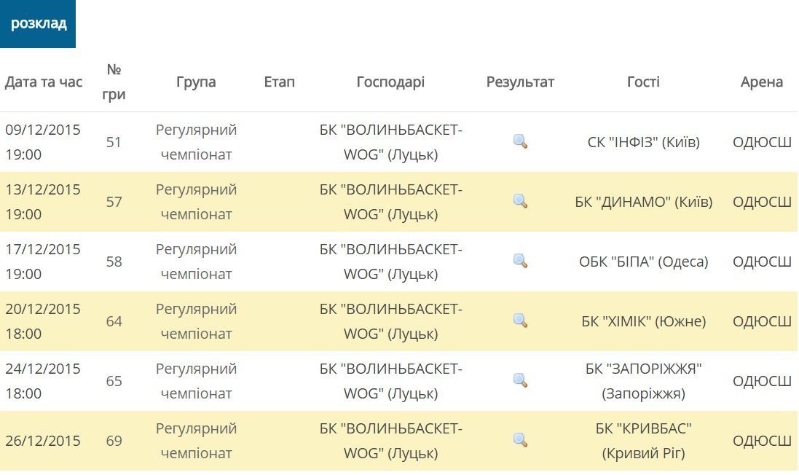Viewport: 799px width, 475px height.
Task: Open guest team БК "ДИНАМО" (Київ)
Action: click(643, 202)
